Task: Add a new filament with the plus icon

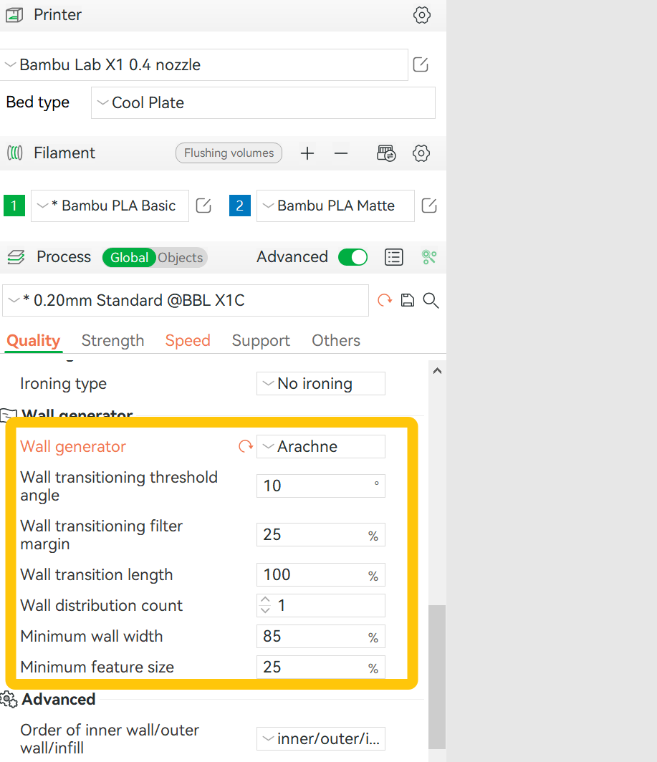Action: (307, 153)
